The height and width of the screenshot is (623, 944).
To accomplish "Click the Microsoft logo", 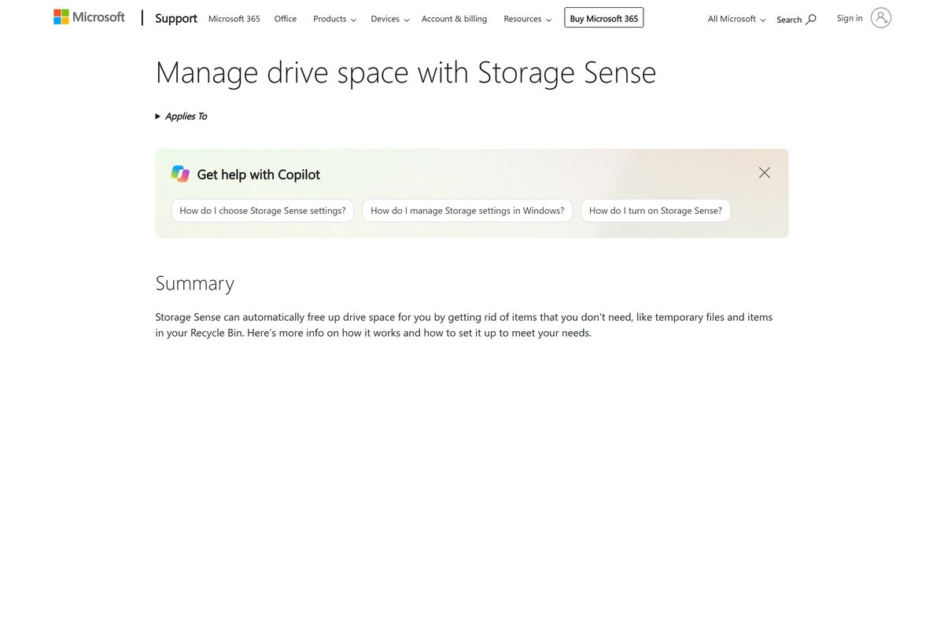I will click(x=89, y=17).
